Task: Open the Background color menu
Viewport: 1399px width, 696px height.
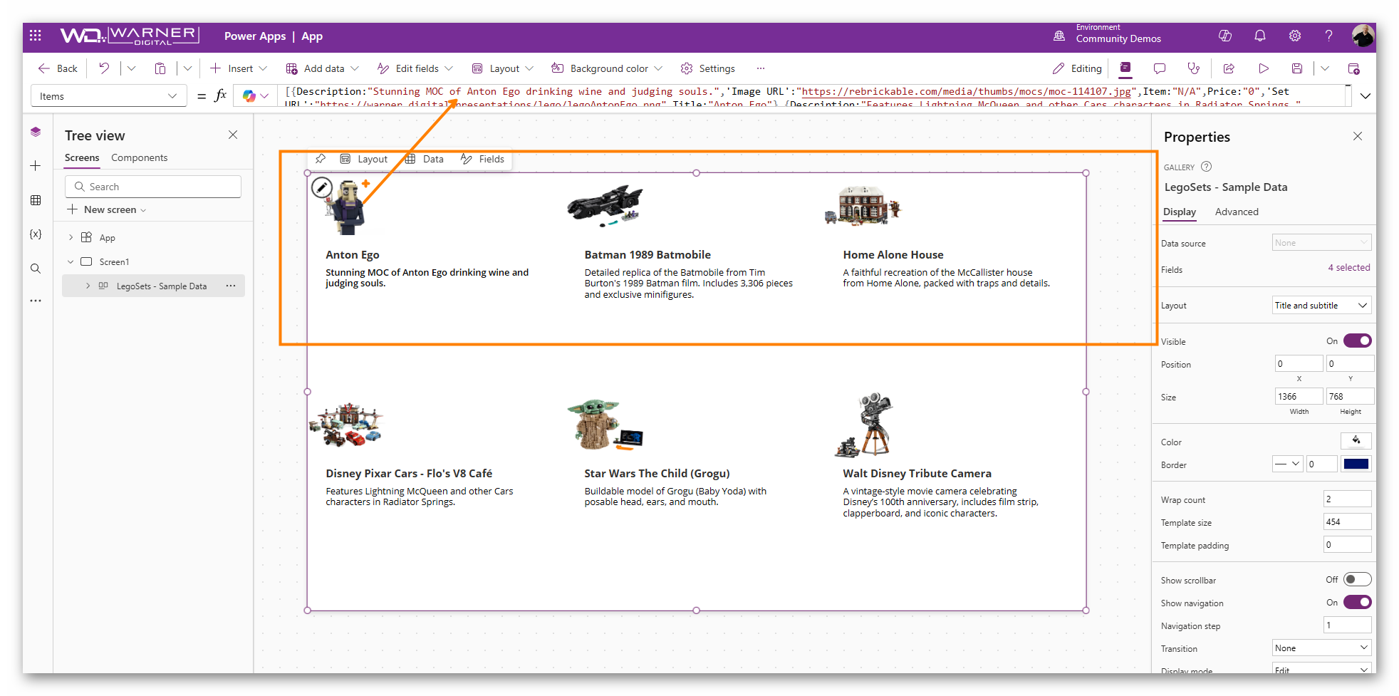Action: (606, 68)
